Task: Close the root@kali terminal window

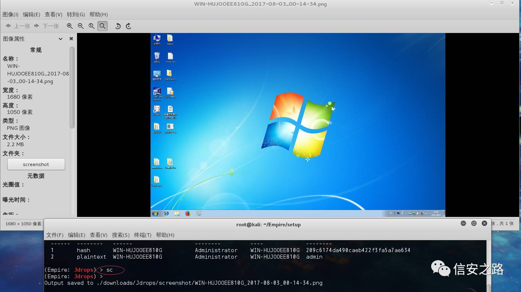Action: (484, 223)
